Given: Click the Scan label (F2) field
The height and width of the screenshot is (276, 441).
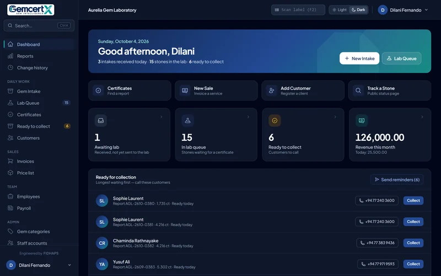Looking at the screenshot, I should tap(298, 10).
